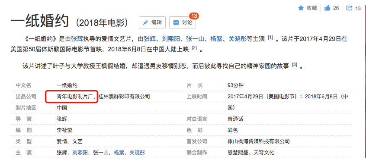Click the 普通话 language value
366x163 pixels.
coord(235,119)
